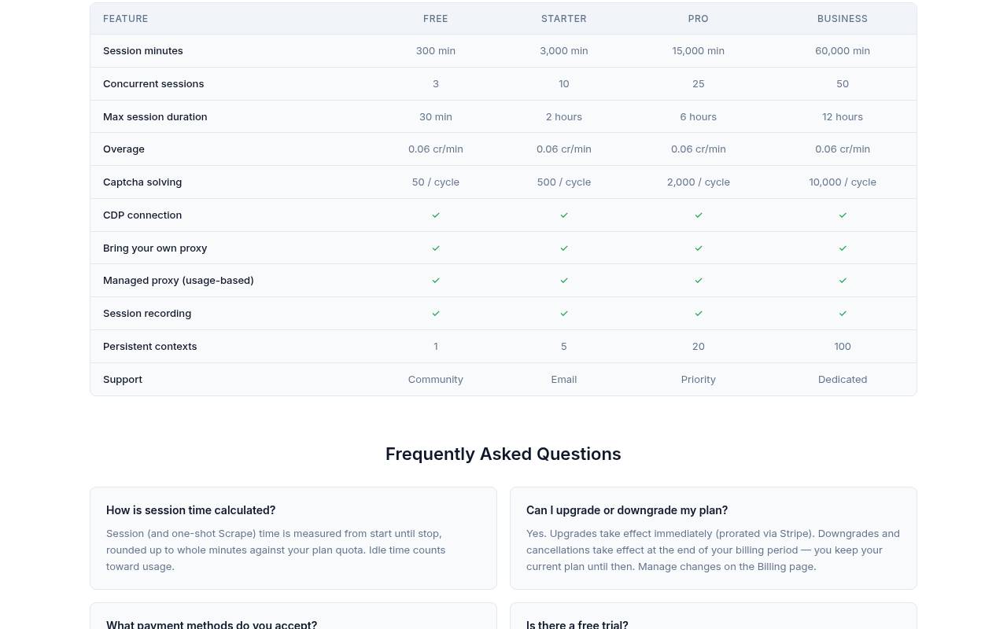1007x629 pixels.
Task: Click Session recording checkmark under Pro
Action: pyautogui.click(x=699, y=313)
